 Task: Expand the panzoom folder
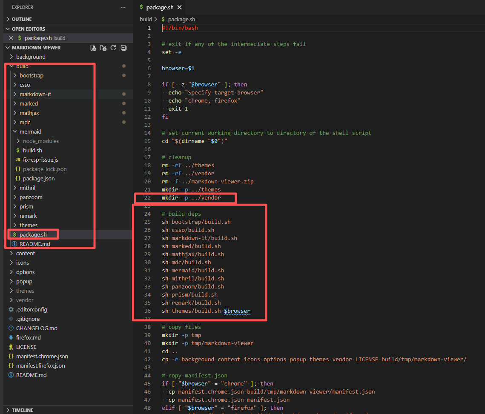click(68, 197)
